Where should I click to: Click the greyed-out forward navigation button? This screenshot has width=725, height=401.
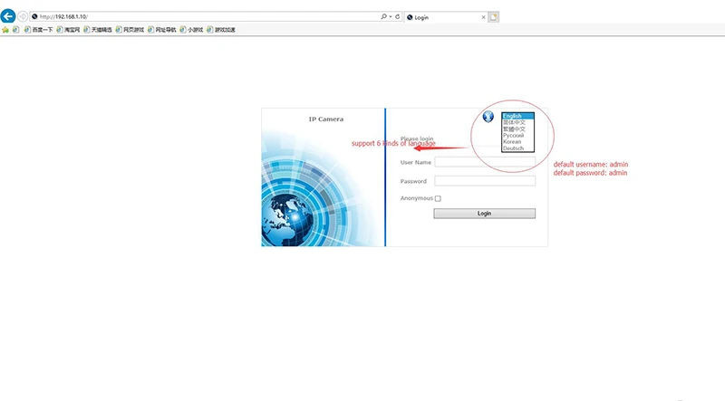click(22, 16)
